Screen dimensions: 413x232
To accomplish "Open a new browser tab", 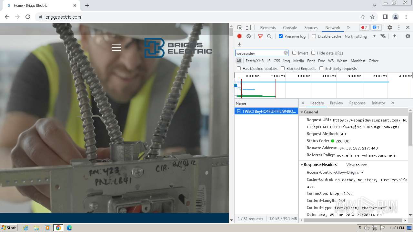I will tap(87, 5).
